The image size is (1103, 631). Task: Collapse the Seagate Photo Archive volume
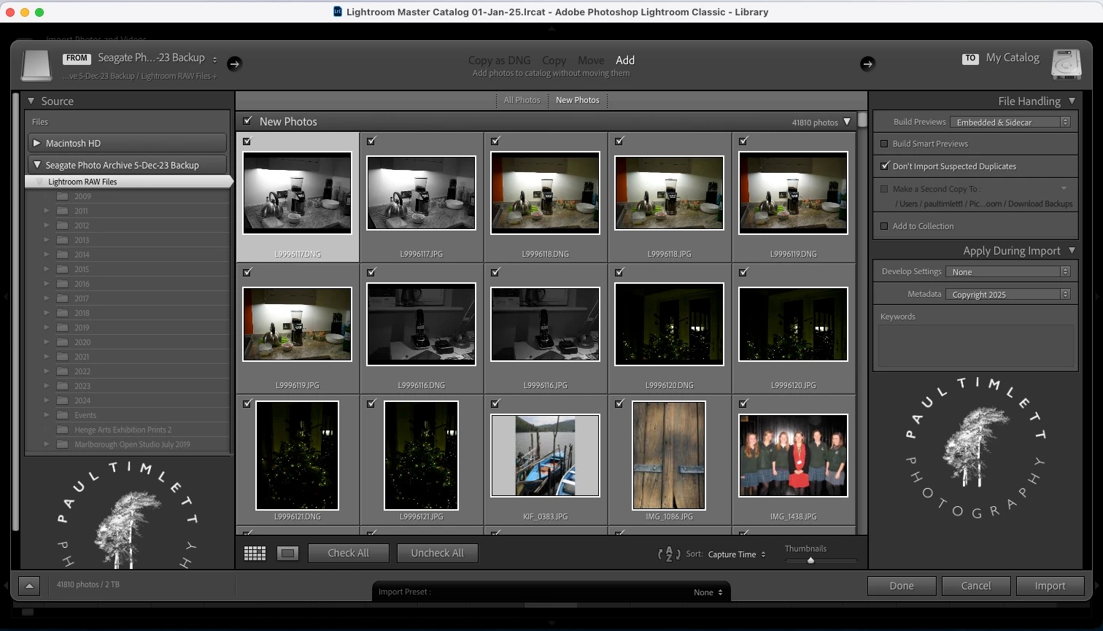37,165
